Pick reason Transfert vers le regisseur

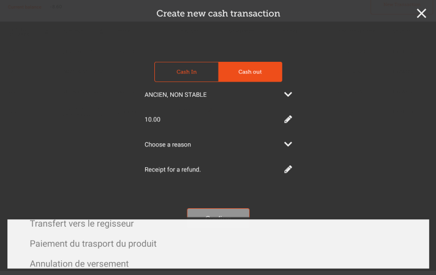(81, 224)
